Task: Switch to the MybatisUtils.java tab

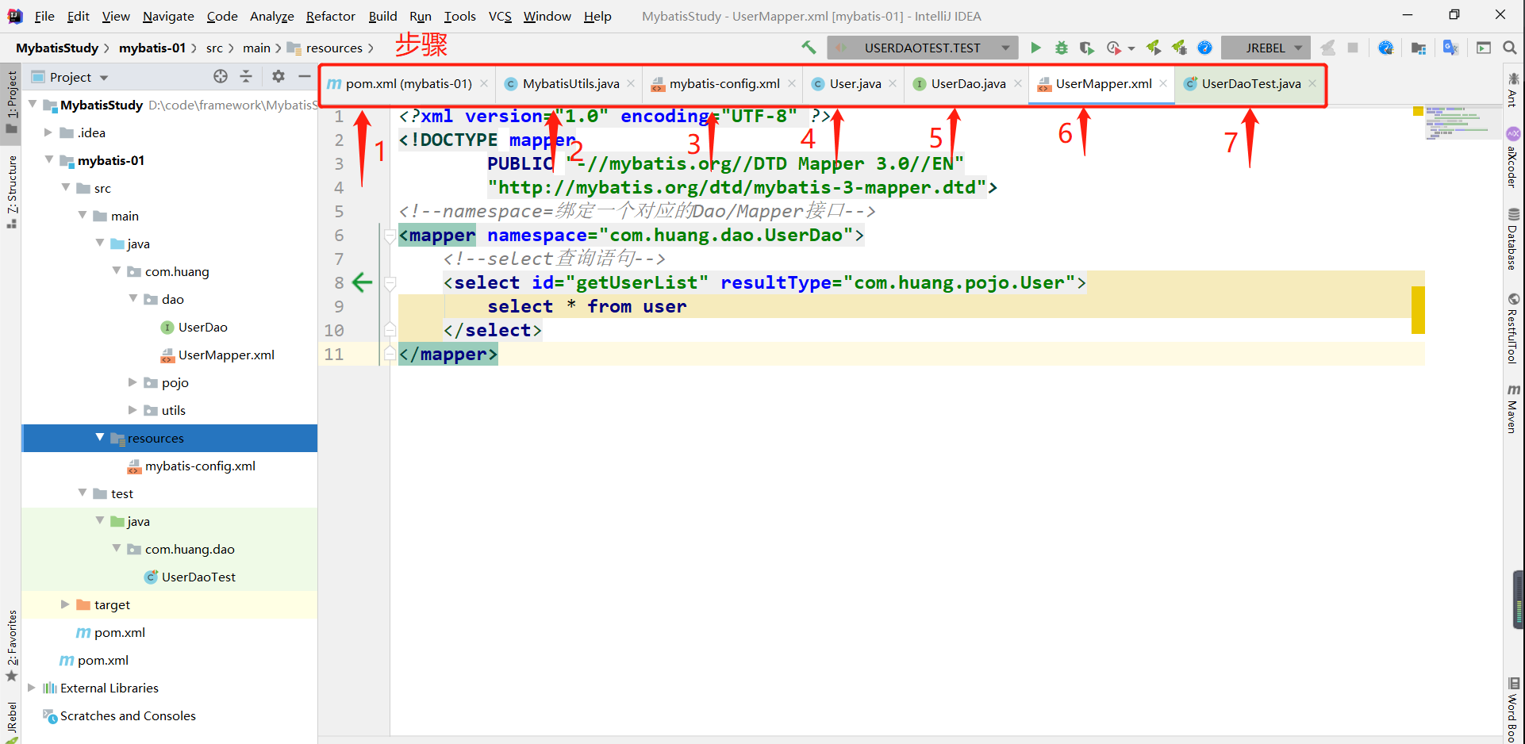Action: click(570, 83)
